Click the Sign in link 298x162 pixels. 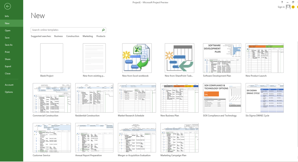(281, 7)
